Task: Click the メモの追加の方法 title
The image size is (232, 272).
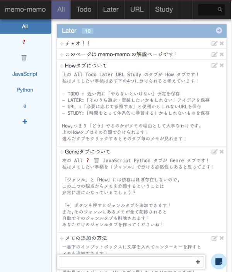Action: pos(86,238)
